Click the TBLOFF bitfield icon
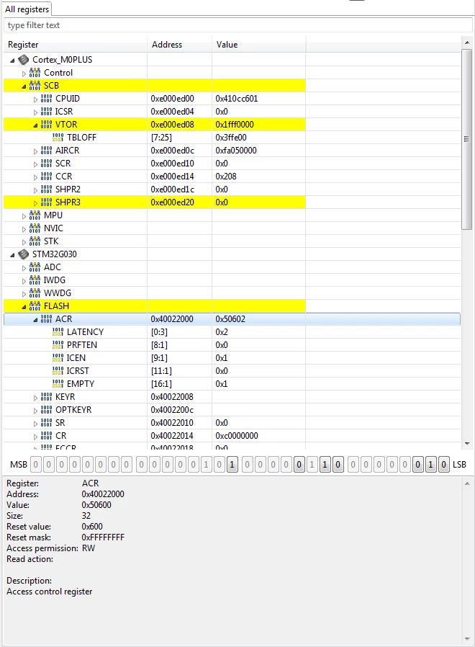The image size is (475, 647). [x=58, y=138]
